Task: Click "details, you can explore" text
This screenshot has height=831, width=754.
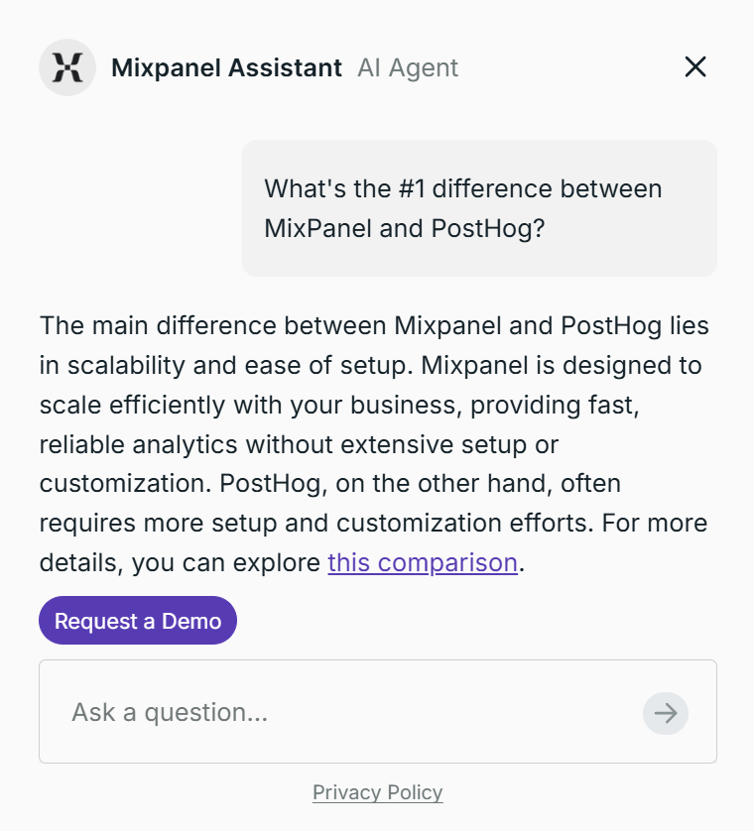Action: pyautogui.click(x=181, y=563)
